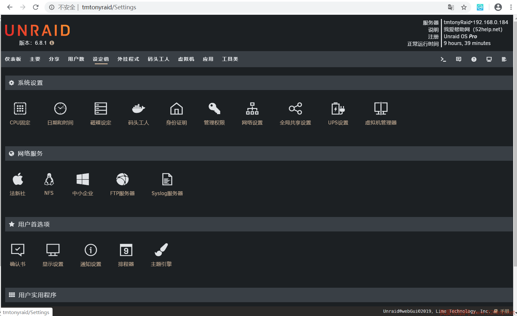Open the terminal icon in navigation bar
Screen dimensions: 517x316
[443, 59]
